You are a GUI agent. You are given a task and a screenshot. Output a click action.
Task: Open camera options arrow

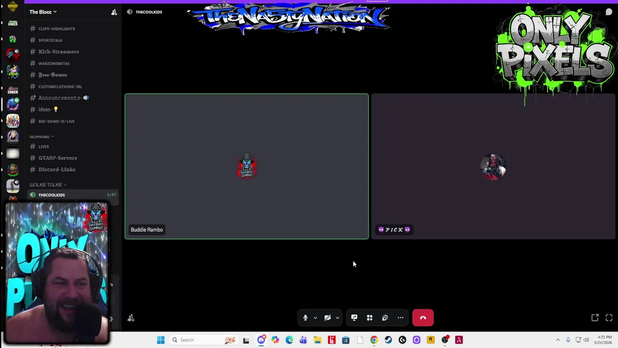[337, 318]
